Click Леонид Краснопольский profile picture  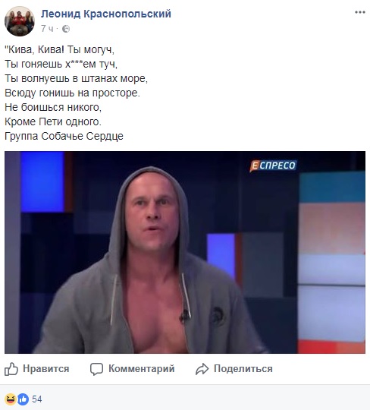(x=20, y=21)
